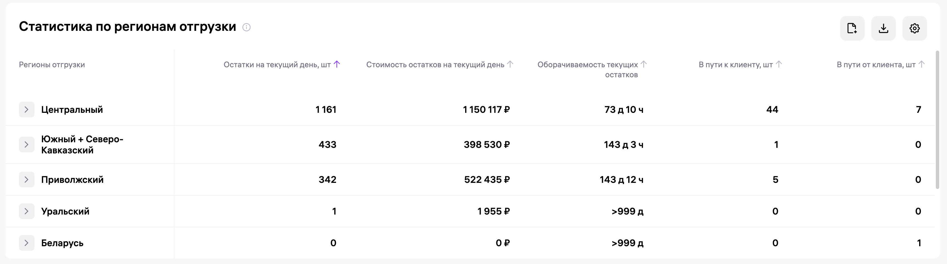
Task: Click the Регионы отгрузки column header
Action: tap(52, 65)
